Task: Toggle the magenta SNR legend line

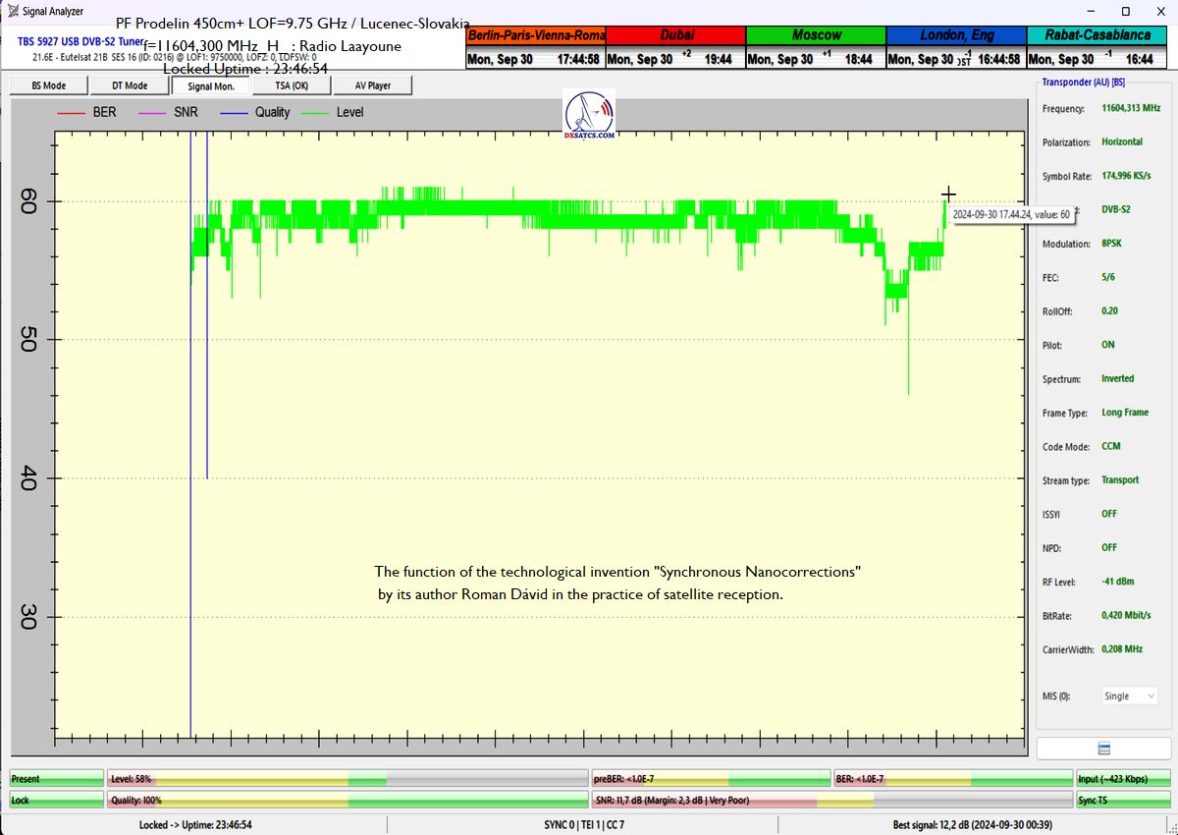Action: pos(153,113)
